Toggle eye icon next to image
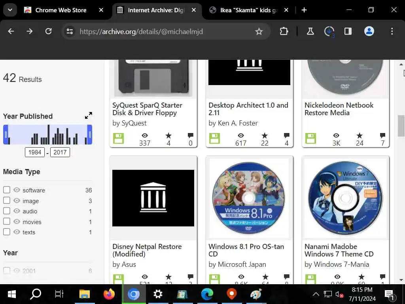This screenshot has width=405, height=304. coord(17,200)
